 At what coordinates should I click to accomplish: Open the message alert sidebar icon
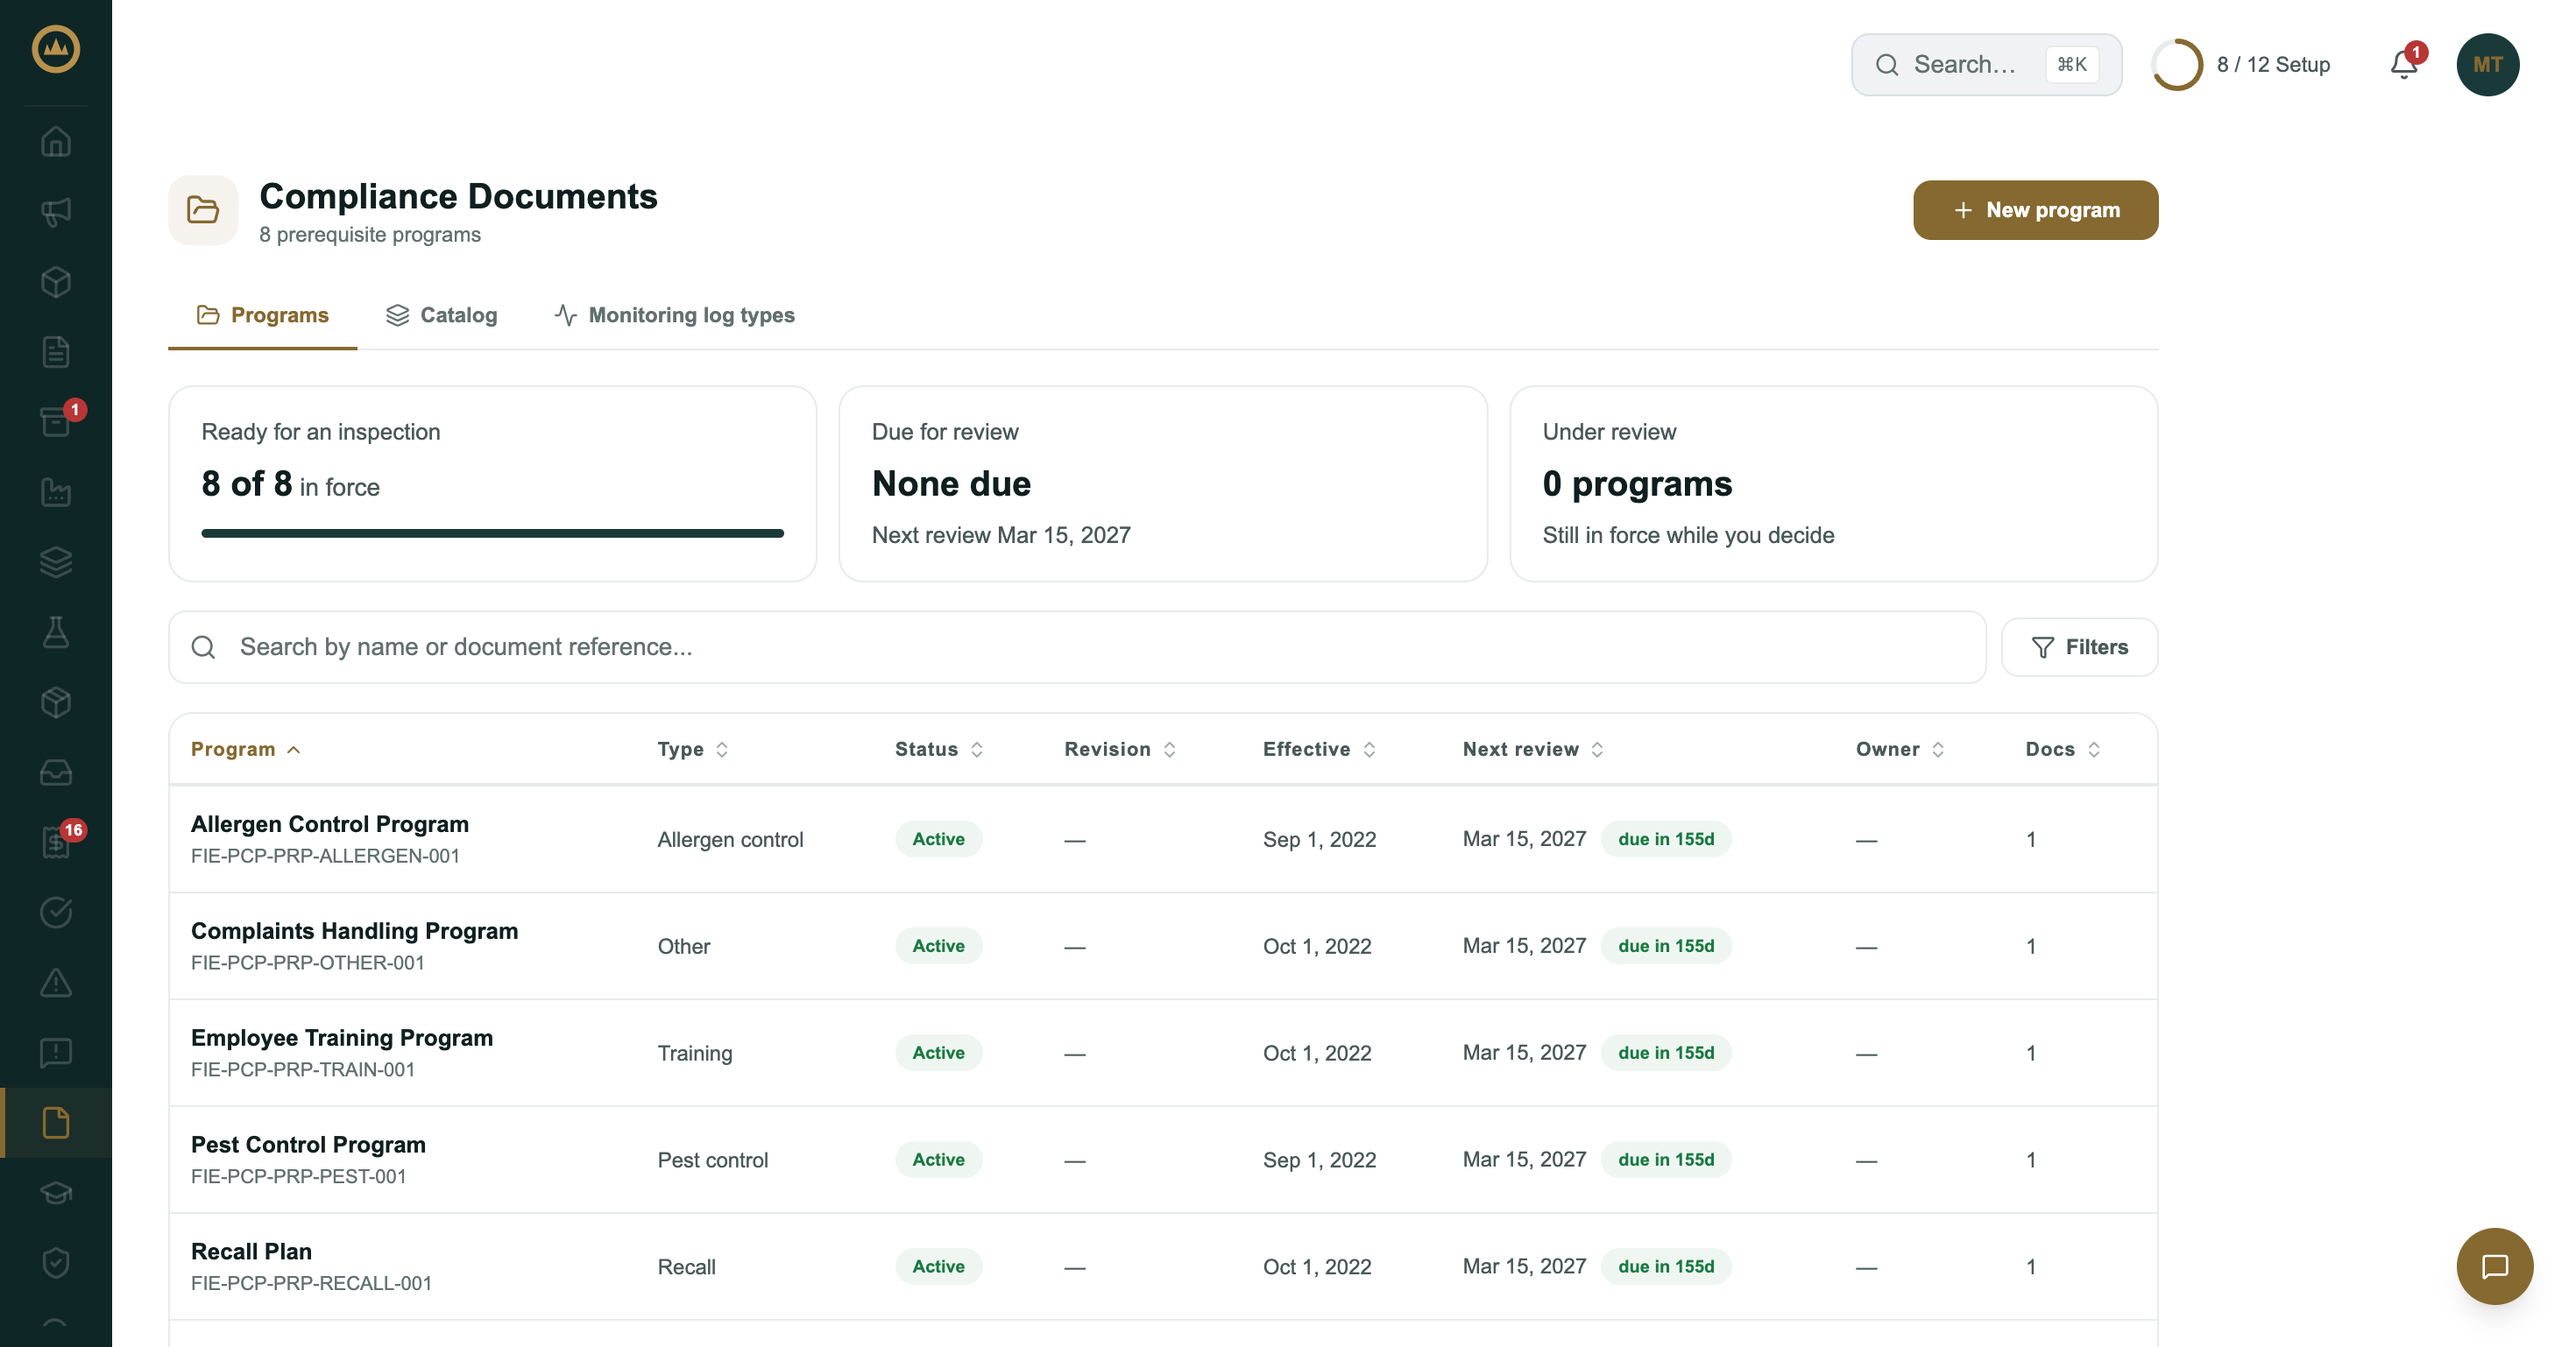(x=56, y=1052)
